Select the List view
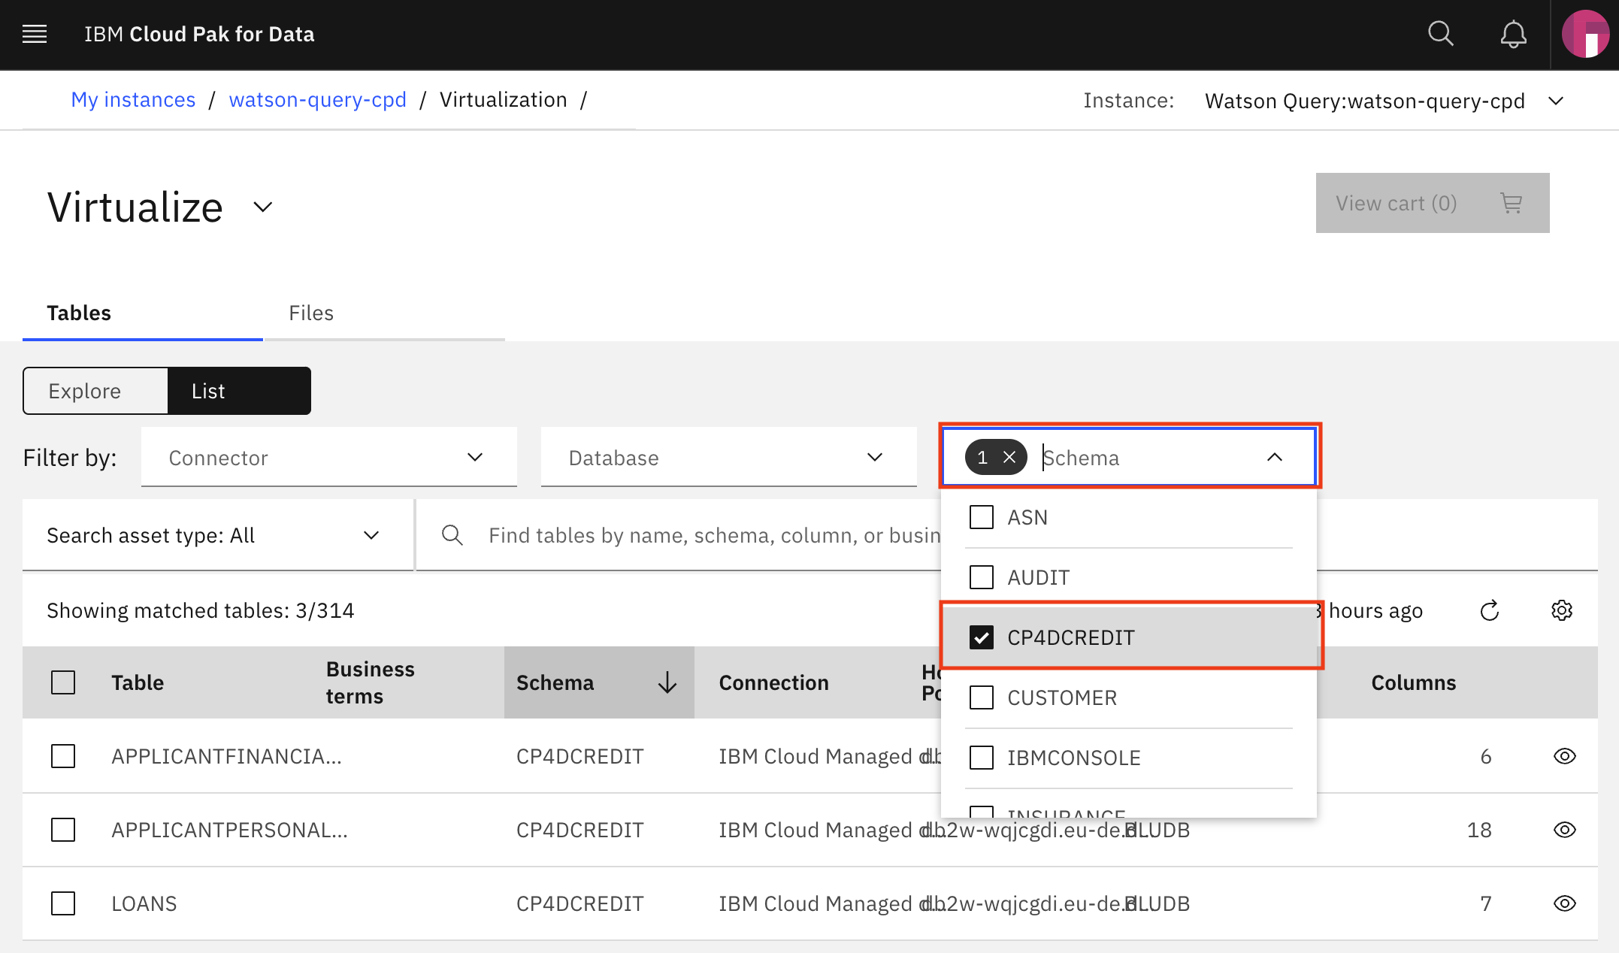The image size is (1619, 953). 239,391
